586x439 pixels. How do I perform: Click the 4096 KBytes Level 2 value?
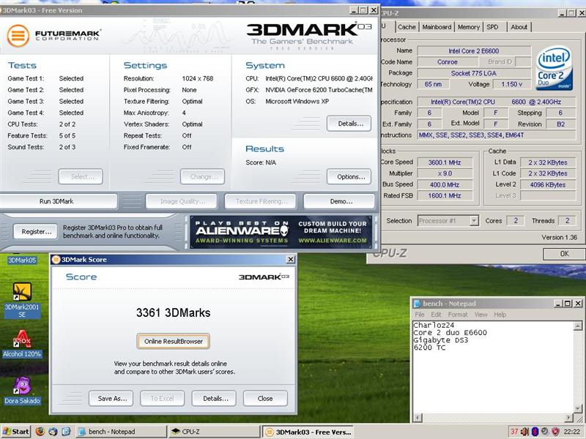(547, 184)
